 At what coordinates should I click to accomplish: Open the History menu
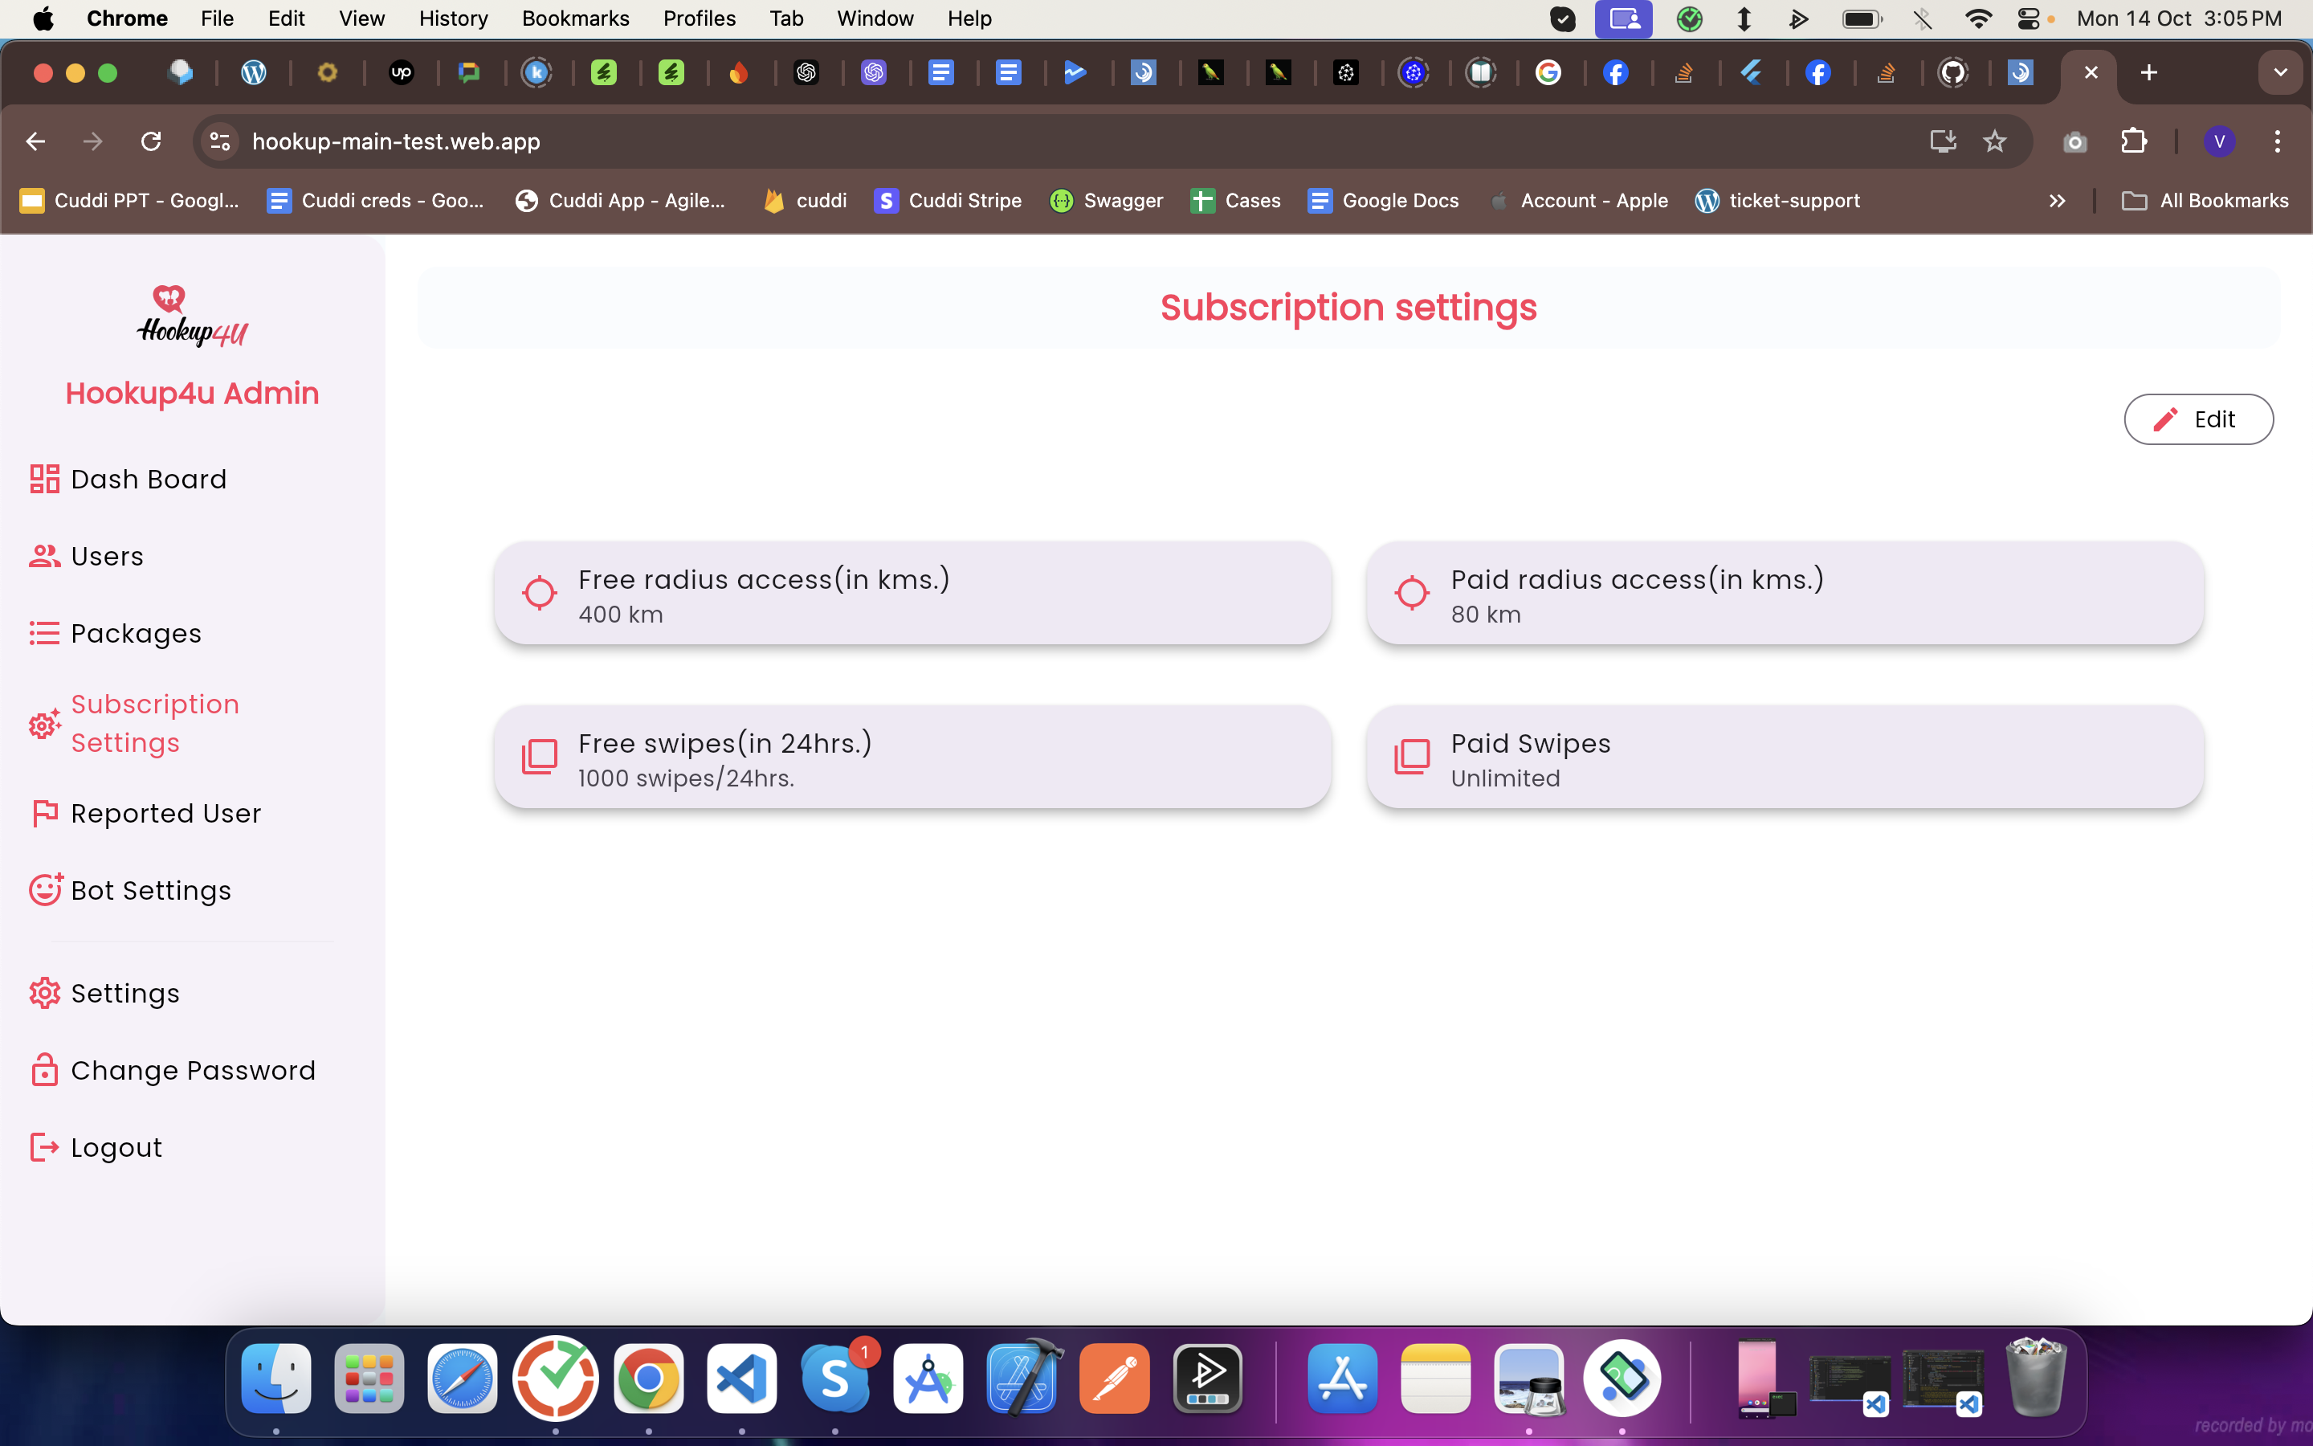tap(453, 18)
